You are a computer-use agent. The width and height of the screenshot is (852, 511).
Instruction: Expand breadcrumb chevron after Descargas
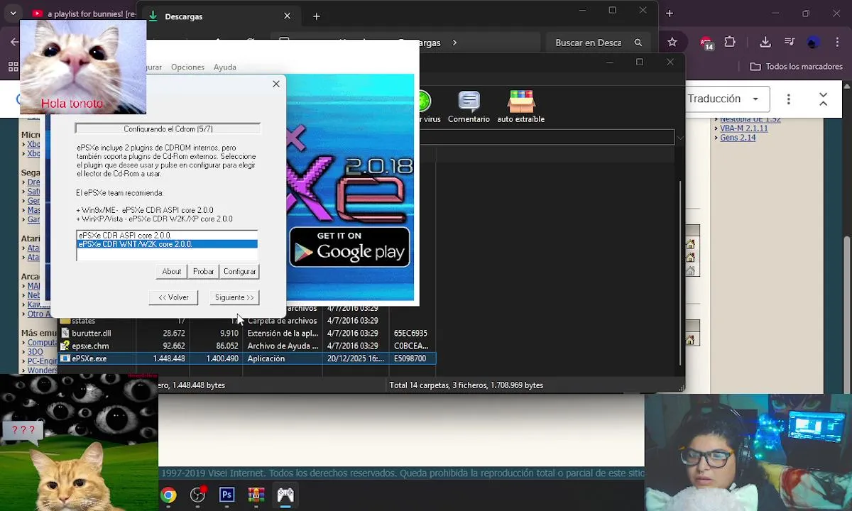click(x=454, y=43)
